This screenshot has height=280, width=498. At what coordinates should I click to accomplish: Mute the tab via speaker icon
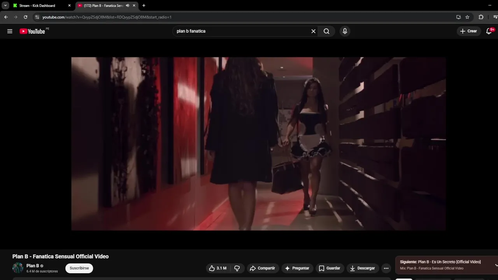point(128,5)
